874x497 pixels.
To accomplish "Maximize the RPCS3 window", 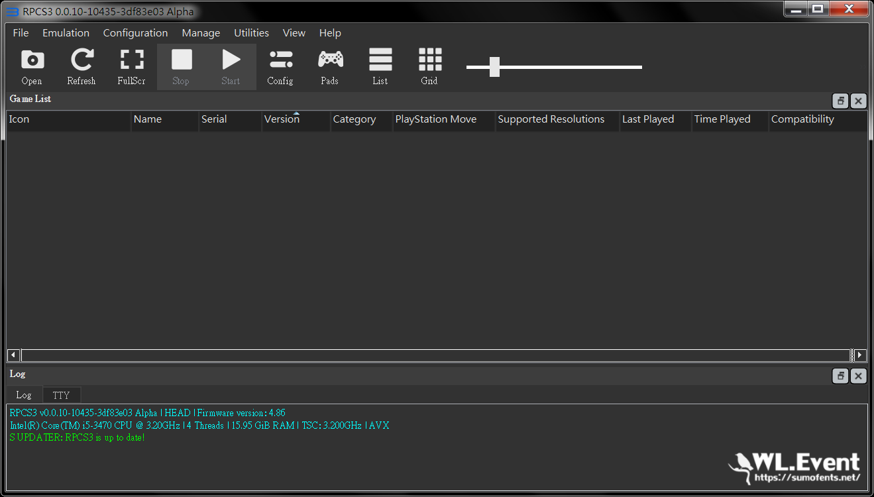I will coord(818,8).
